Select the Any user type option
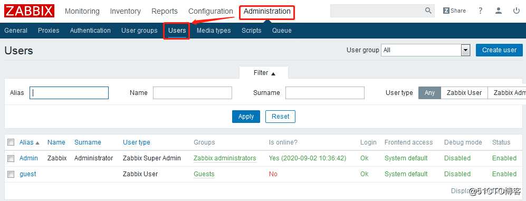The width and height of the screenshot is (526, 201). [x=429, y=93]
